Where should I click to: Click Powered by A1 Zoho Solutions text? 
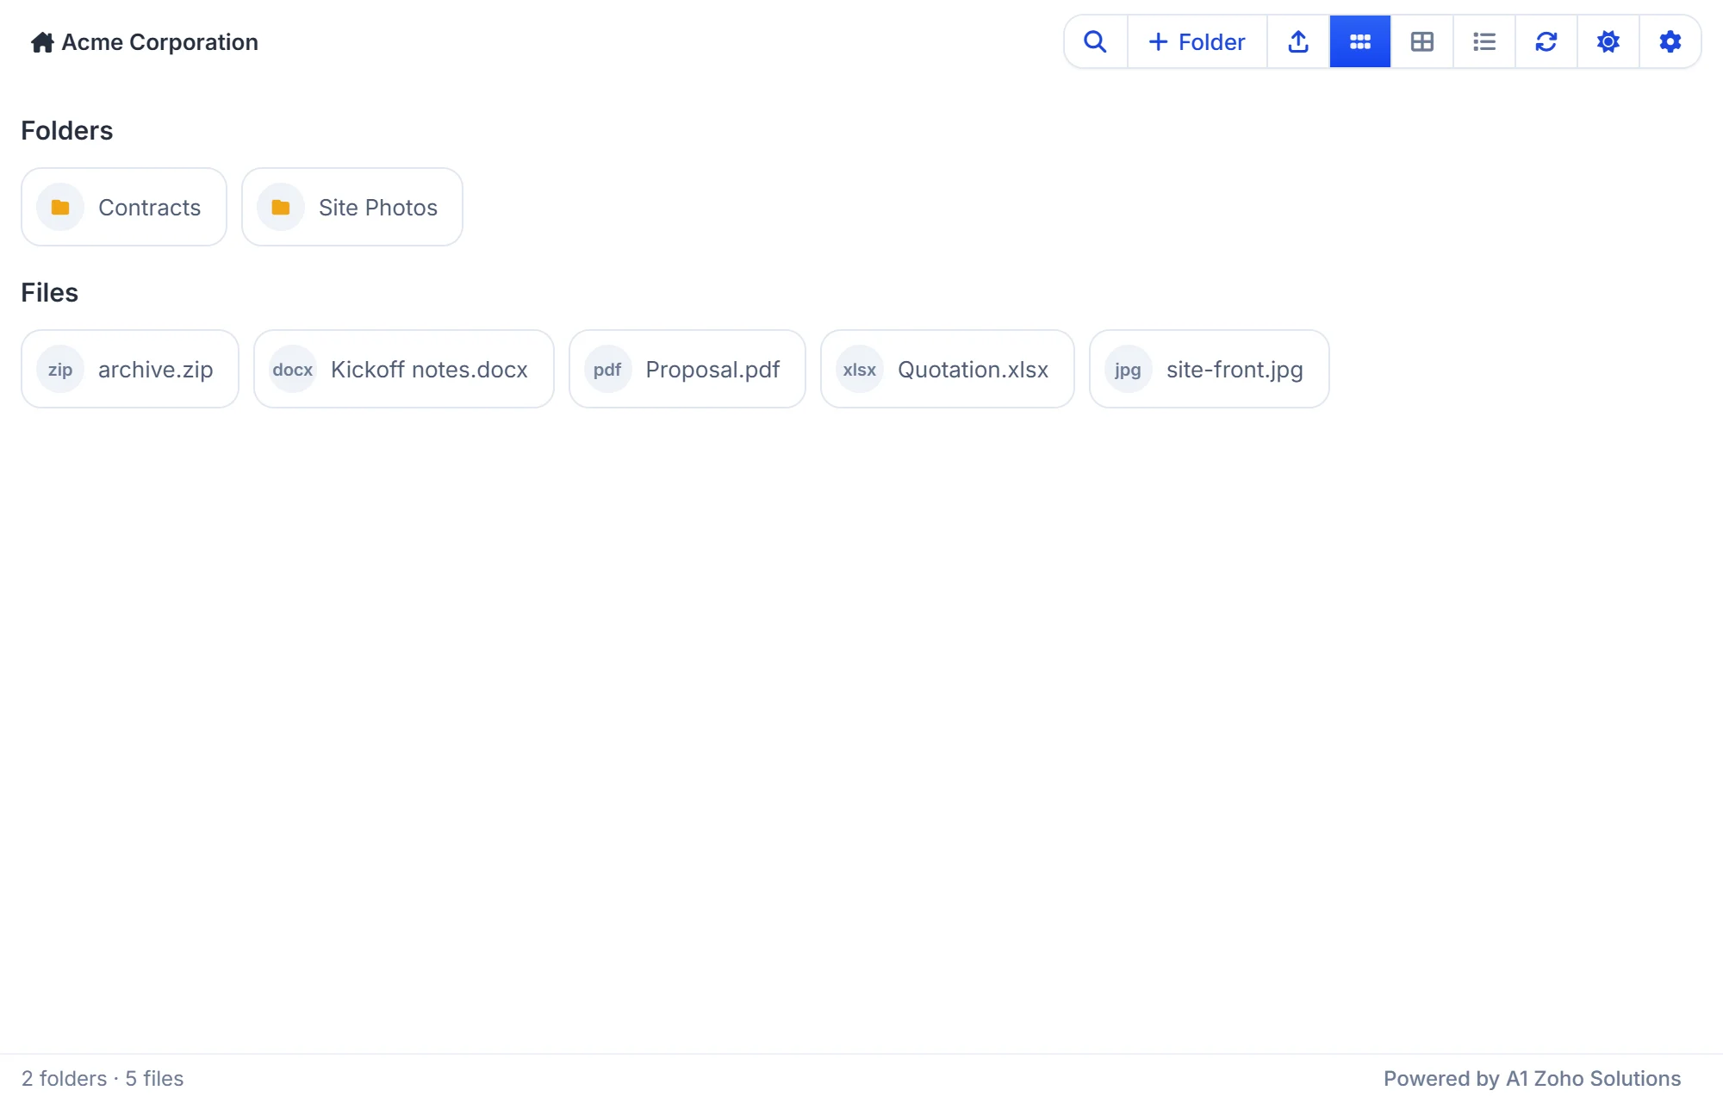pyautogui.click(x=1532, y=1078)
